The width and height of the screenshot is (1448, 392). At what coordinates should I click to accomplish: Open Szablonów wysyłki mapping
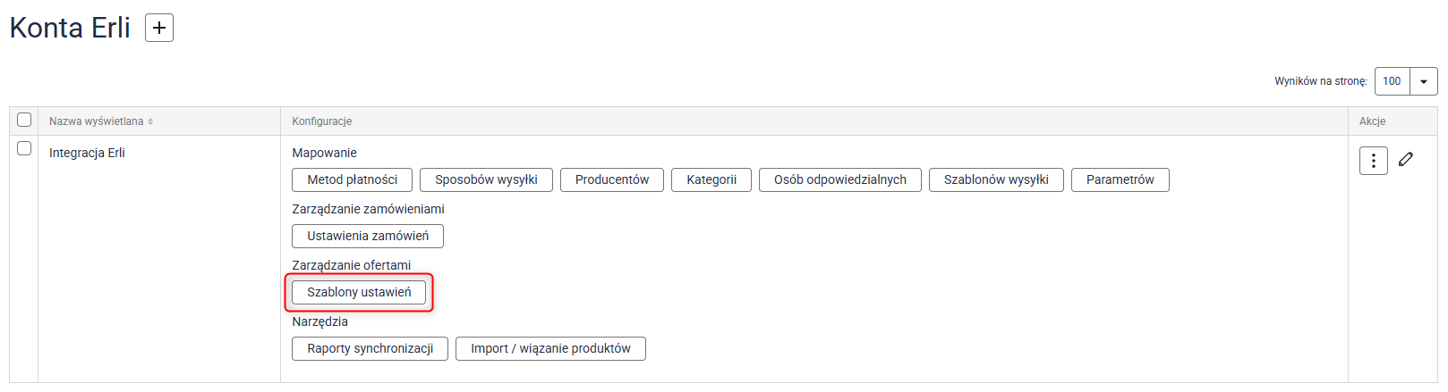(995, 179)
